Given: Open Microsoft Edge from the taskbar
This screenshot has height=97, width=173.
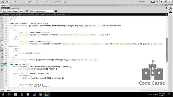Looking at the screenshot, I should click(22, 95).
